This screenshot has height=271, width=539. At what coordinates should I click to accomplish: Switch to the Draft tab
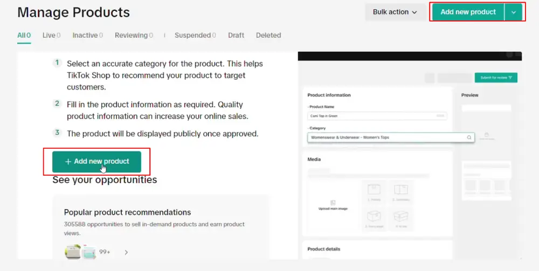[236, 36]
